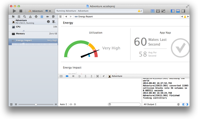
Task: Select Adventure process row PID 25615
Action: [33, 22]
